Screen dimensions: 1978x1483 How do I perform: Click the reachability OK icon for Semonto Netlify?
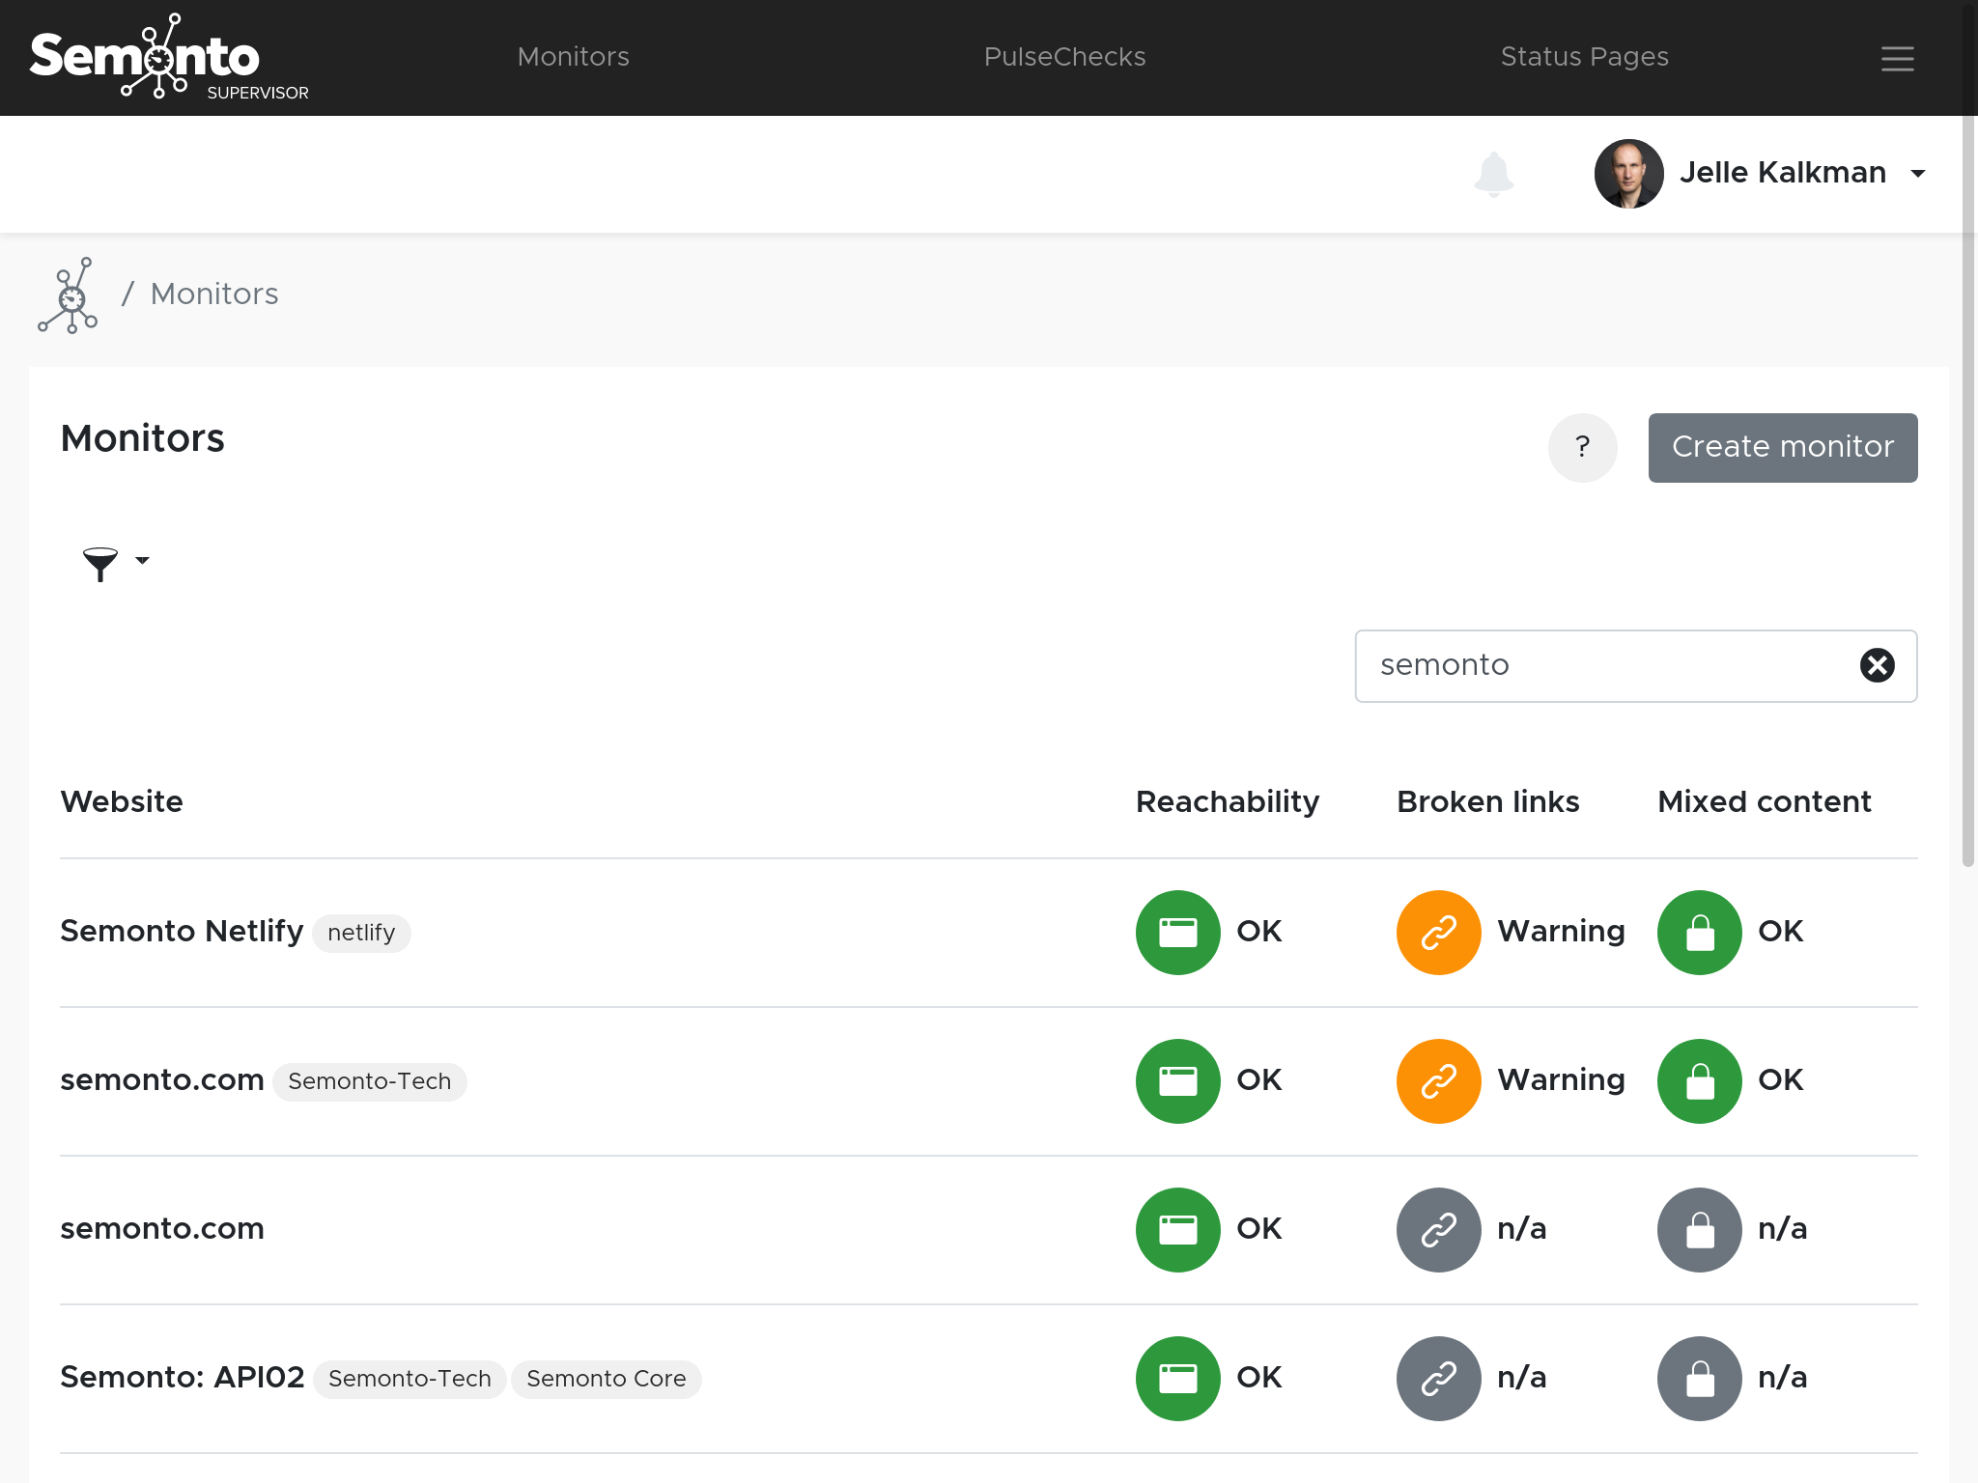(1177, 932)
